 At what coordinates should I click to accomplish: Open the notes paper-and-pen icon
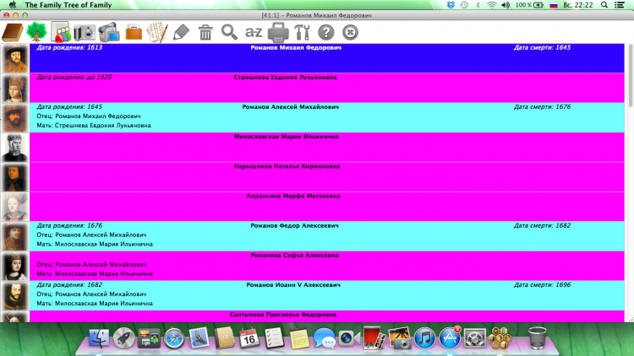coord(157,32)
